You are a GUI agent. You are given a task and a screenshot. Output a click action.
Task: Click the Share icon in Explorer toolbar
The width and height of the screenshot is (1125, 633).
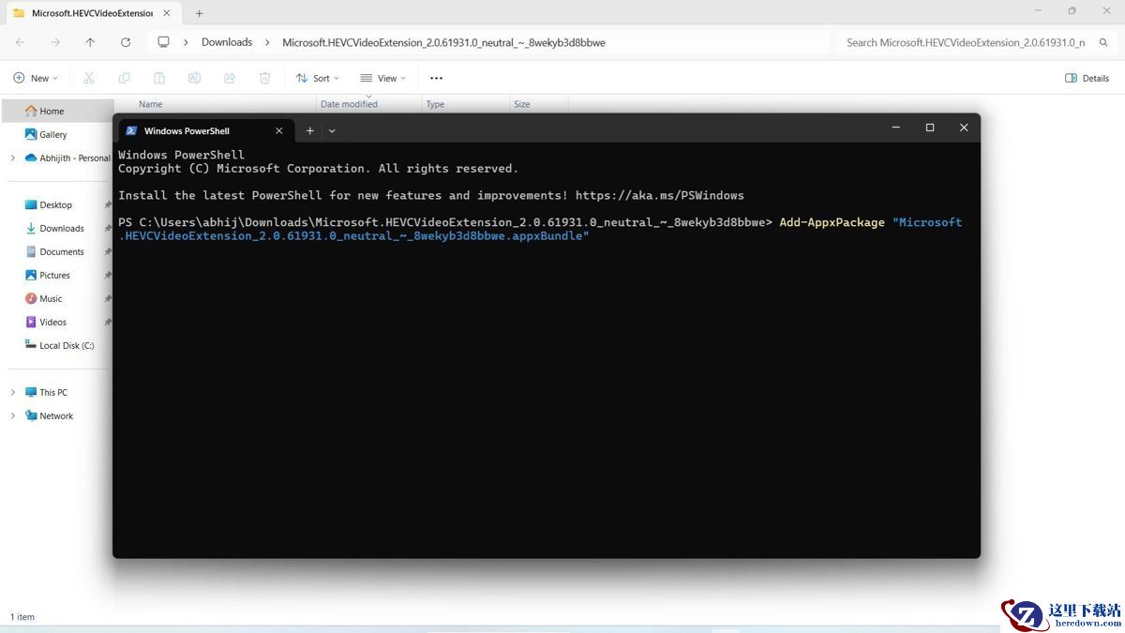(x=230, y=78)
